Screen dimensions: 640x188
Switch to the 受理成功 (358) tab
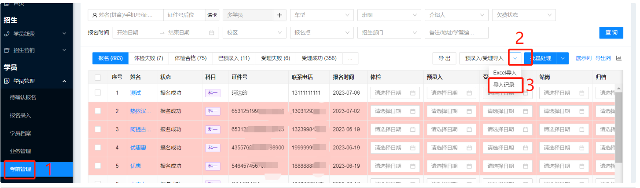click(319, 58)
